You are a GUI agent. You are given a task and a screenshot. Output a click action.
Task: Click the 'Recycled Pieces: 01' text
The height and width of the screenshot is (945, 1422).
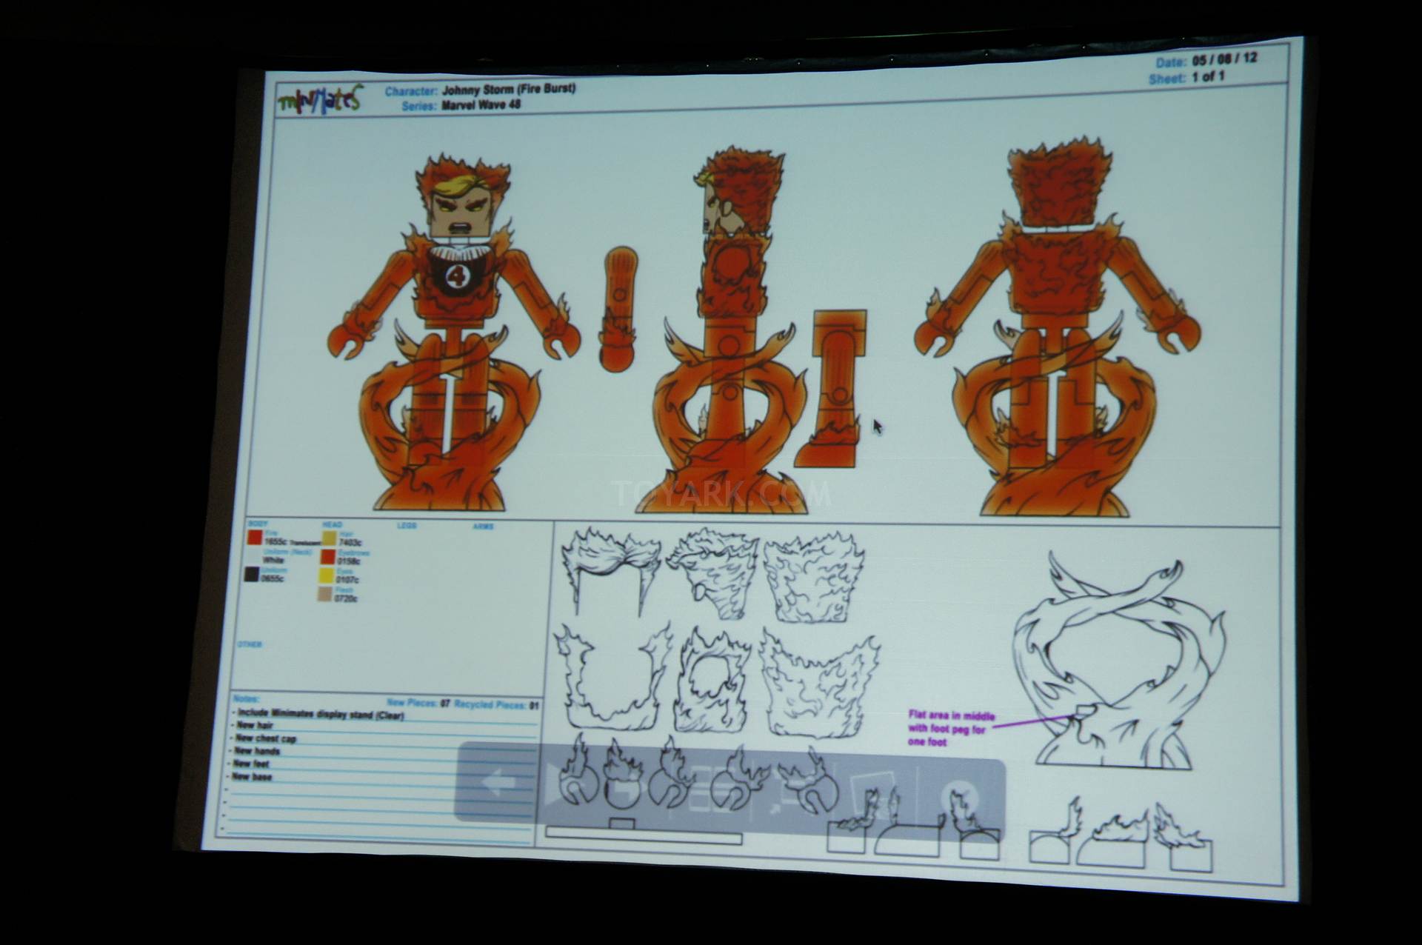pos(497,704)
